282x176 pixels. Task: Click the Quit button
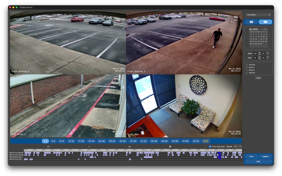258,162
